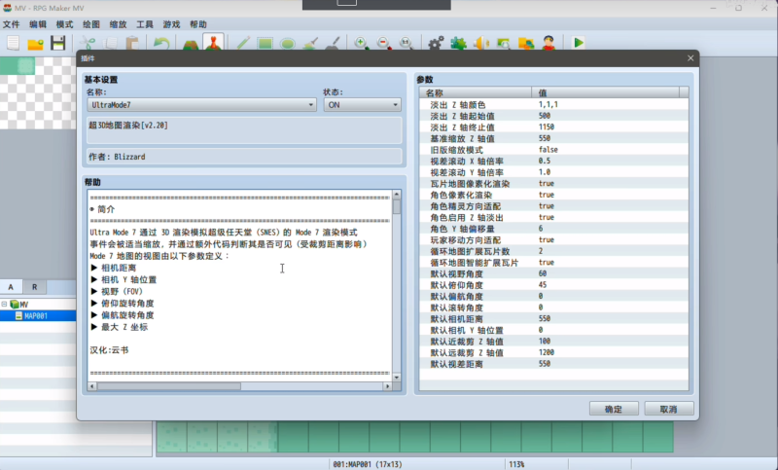The image size is (778, 470).
Task: Click the 取消 button
Action: (668, 409)
